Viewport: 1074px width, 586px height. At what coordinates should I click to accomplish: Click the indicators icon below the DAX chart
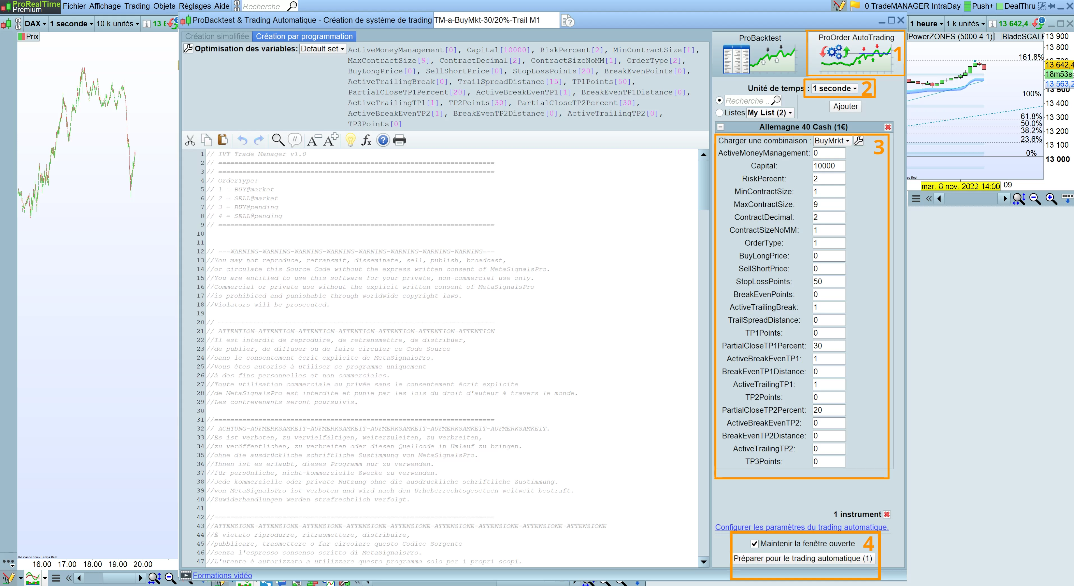pyautogui.click(x=33, y=578)
